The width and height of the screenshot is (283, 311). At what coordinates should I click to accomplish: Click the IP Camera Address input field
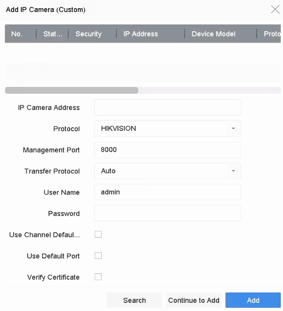[167, 107]
